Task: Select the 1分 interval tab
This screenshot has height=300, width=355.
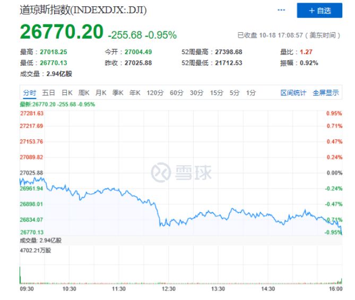Action: (x=251, y=93)
